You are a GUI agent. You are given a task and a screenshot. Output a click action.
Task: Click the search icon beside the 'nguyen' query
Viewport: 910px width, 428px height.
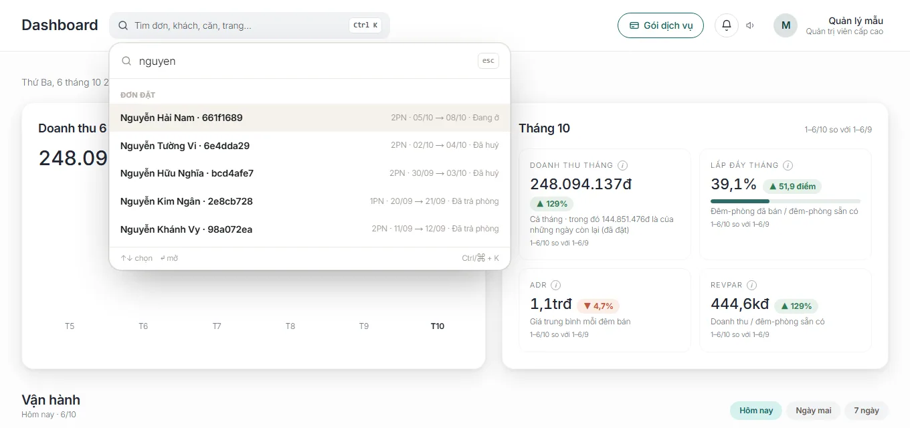(126, 61)
